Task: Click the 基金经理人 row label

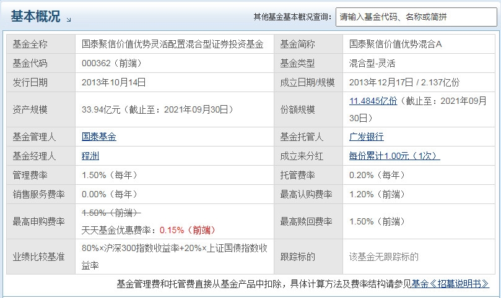Action: coord(34,156)
